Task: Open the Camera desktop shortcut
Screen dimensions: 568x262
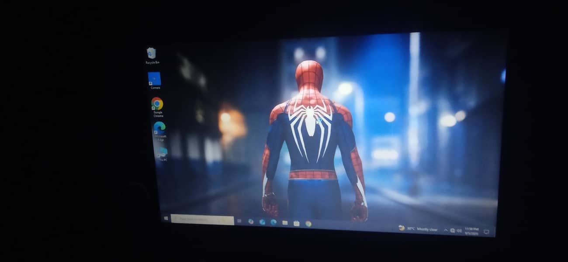Action: (155, 81)
